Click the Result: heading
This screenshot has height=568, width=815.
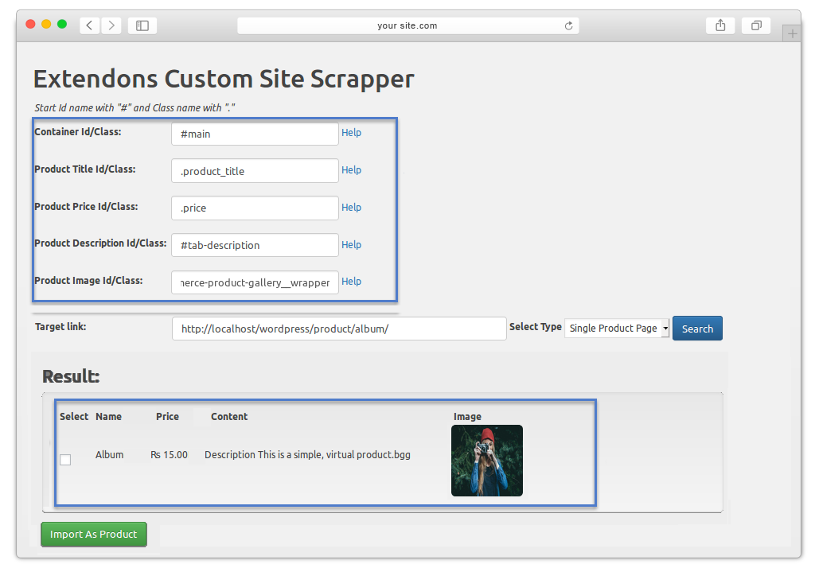point(71,376)
